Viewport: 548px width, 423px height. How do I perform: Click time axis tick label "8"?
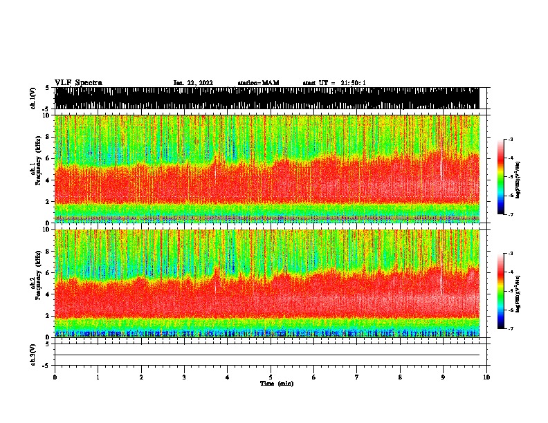pos(400,377)
